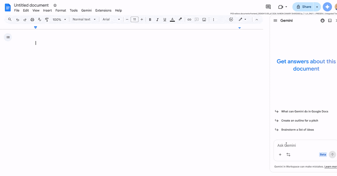Undo the last action
The height and width of the screenshot is (176, 337).
pyautogui.click(x=18, y=20)
